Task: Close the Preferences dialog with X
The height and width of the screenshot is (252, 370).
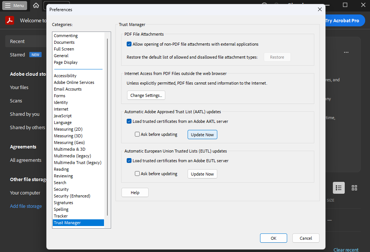Action: point(319,10)
